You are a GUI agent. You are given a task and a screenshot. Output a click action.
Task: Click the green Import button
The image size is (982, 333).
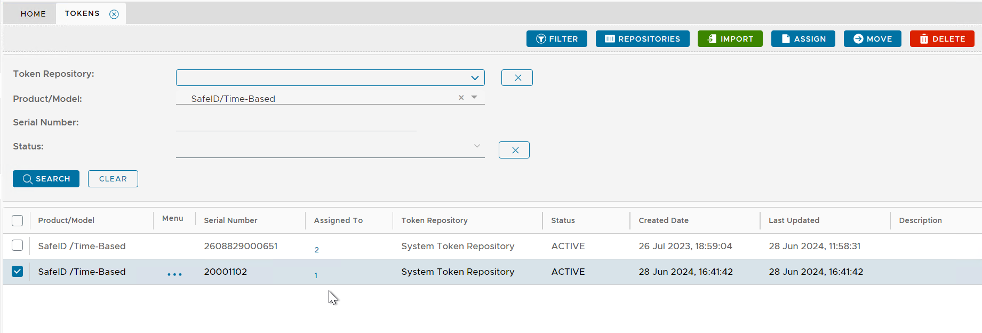point(730,39)
